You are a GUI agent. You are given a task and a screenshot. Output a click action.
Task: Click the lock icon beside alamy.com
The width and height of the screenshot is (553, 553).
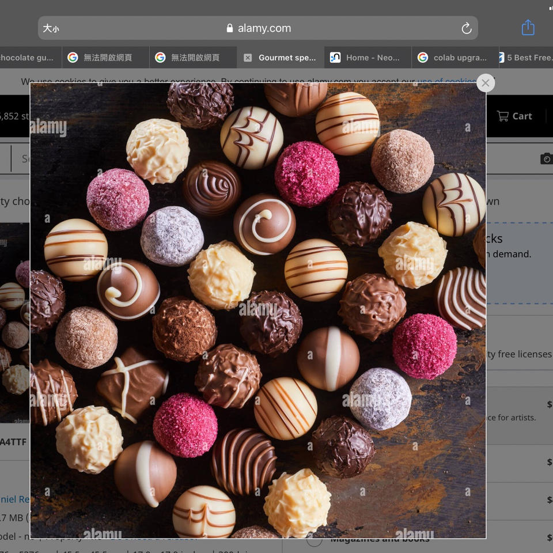230,28
